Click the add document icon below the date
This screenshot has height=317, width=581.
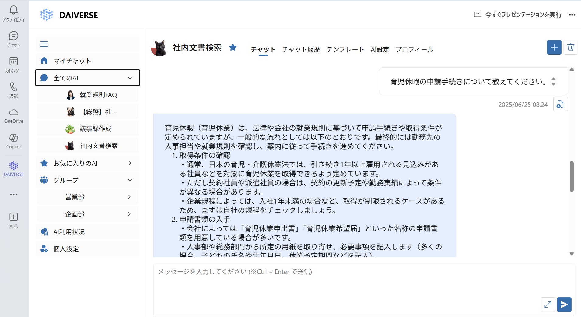pyautogui.click(x=560, y=104)
